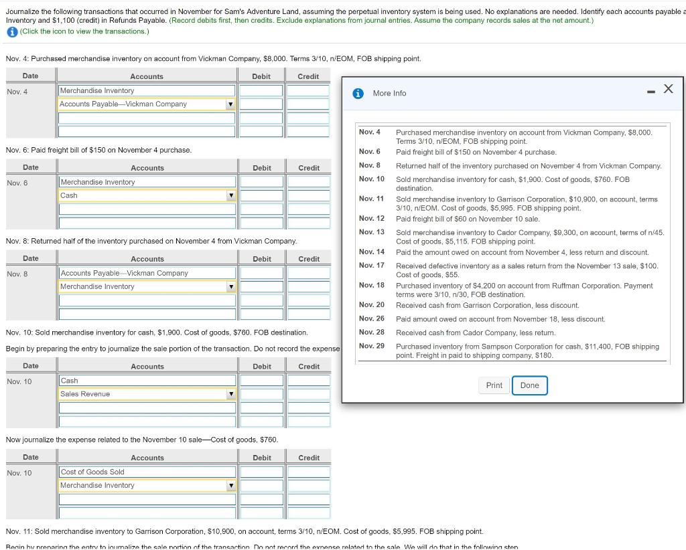Viewport: 686px width, 550px height.
Task: Click the Credit field for Merchandise Inventory on Nov. 8
Action: tap(309, 286)
